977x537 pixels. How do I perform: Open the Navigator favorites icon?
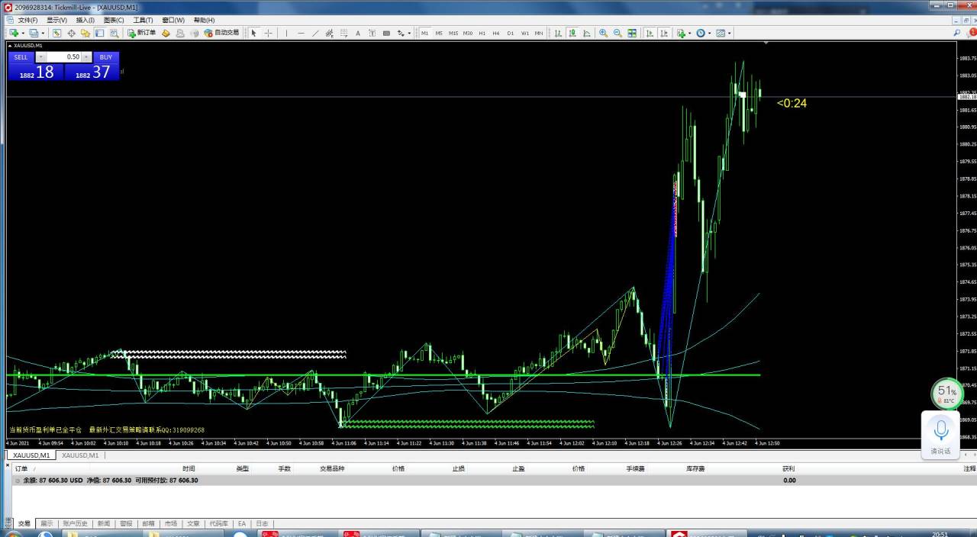click(85, 33)
